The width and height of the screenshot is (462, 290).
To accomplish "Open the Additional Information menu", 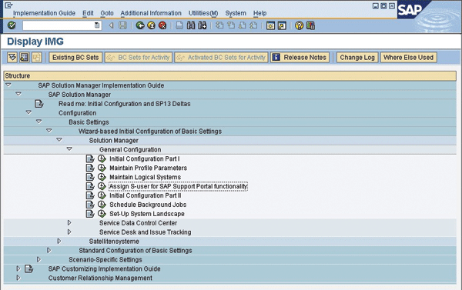I will click(151, 13).
